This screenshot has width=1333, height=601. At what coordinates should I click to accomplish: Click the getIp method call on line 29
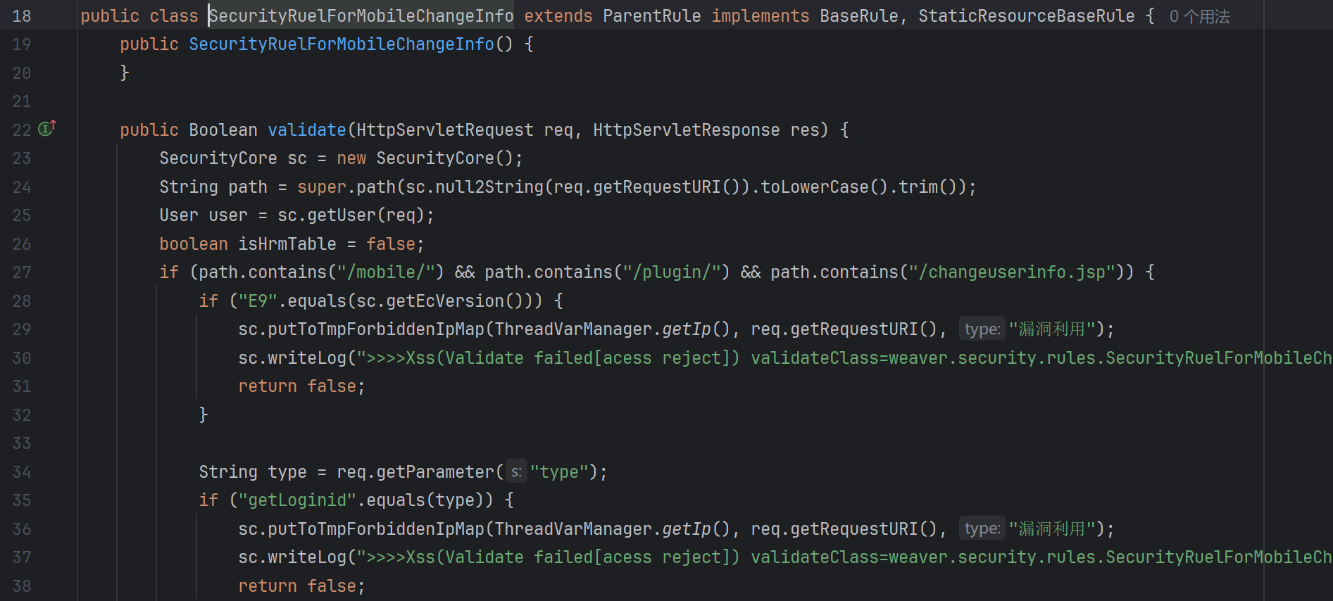(x=687, y=329)
